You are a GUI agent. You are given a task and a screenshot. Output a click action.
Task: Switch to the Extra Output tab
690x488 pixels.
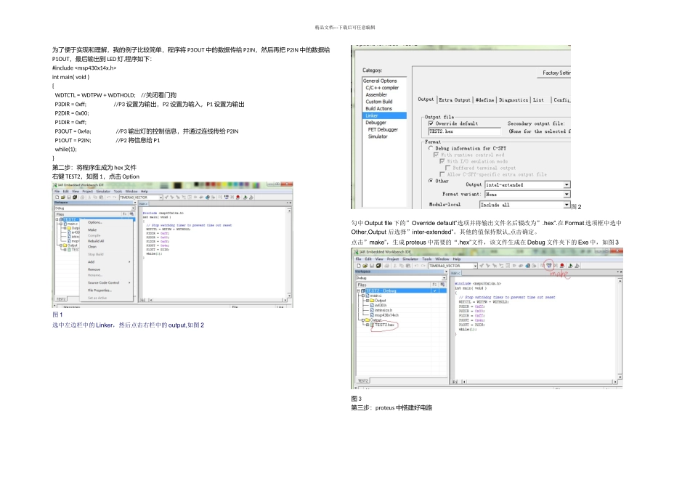pos(454,99)
